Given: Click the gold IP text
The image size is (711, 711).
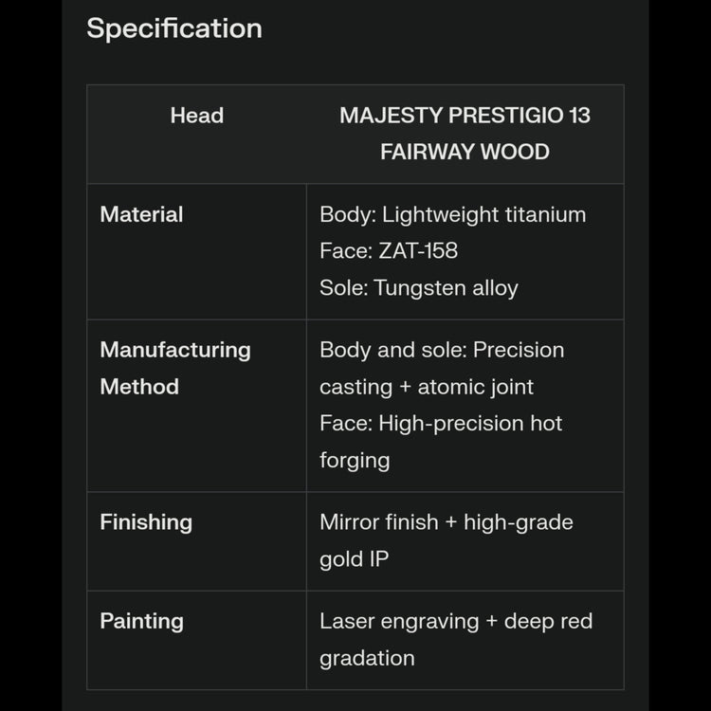Looking at the screenshot, I should 355,559.
